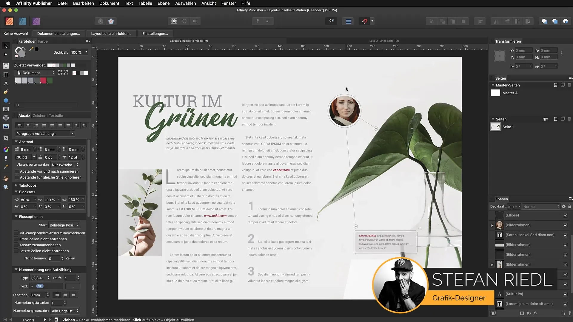Screen dimensions: 573x322
Task: Hide the Ellipse layer
Action: [x=565, y=215]
